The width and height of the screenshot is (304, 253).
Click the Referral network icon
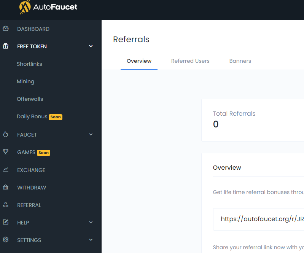[x=5, y=205]
